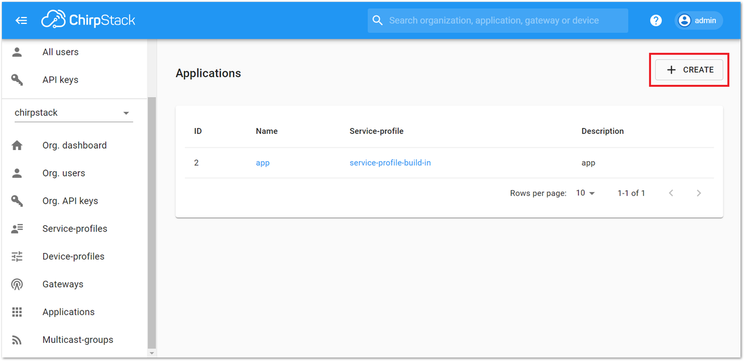Click the admin user avatar icon
Image resolution: width=744 pixels, height=361 pixels.
click(x=684, y=21)
